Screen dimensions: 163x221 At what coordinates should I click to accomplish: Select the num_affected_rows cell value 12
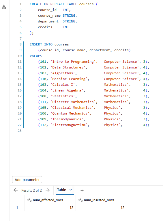click(x=71, y=207)
